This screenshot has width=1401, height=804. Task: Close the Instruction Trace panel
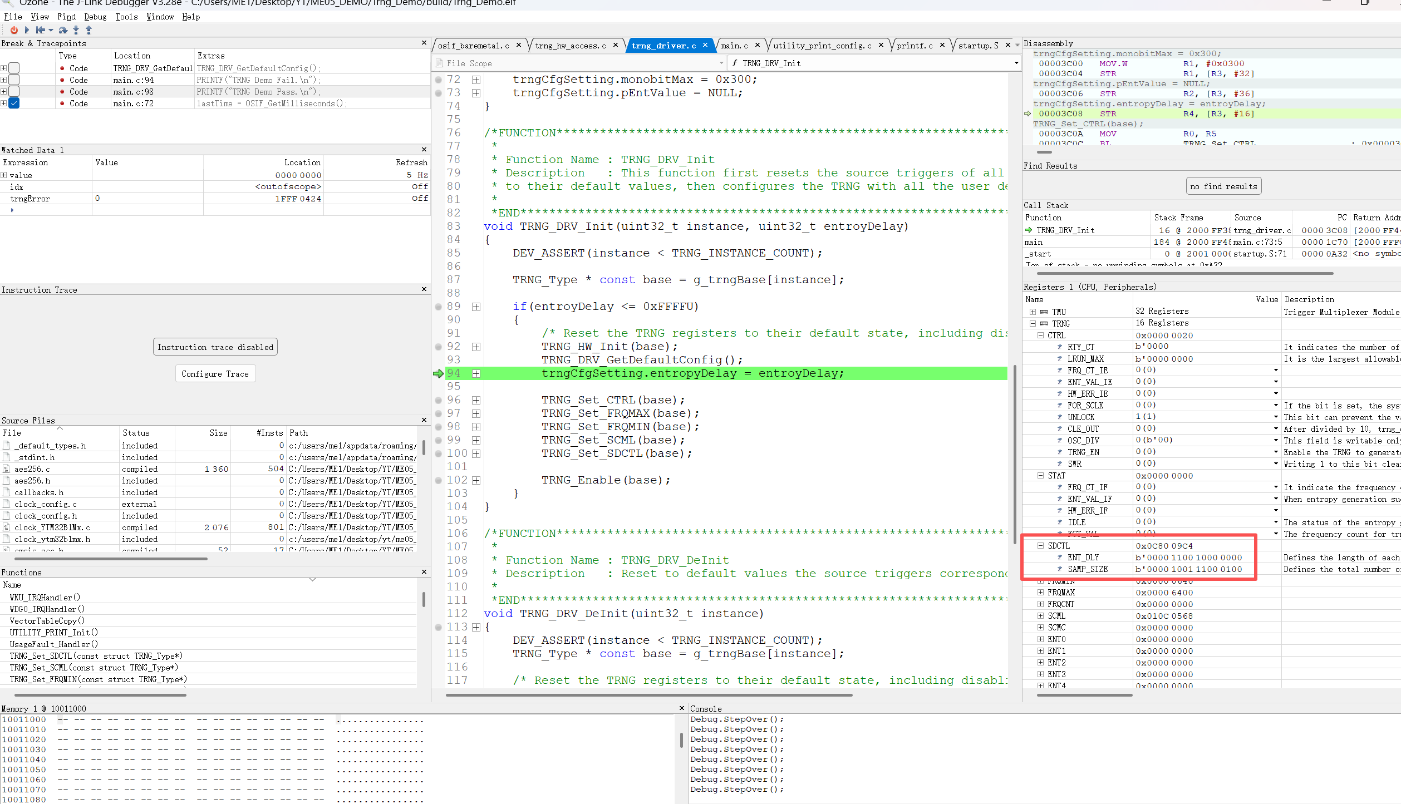coord(424,289)
